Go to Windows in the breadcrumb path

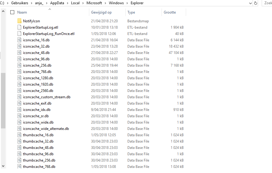[x=116, y=3]
